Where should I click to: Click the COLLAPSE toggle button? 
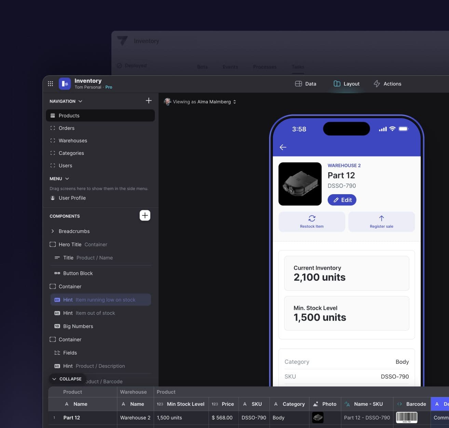pyautogui.click(x=67, y=379)
